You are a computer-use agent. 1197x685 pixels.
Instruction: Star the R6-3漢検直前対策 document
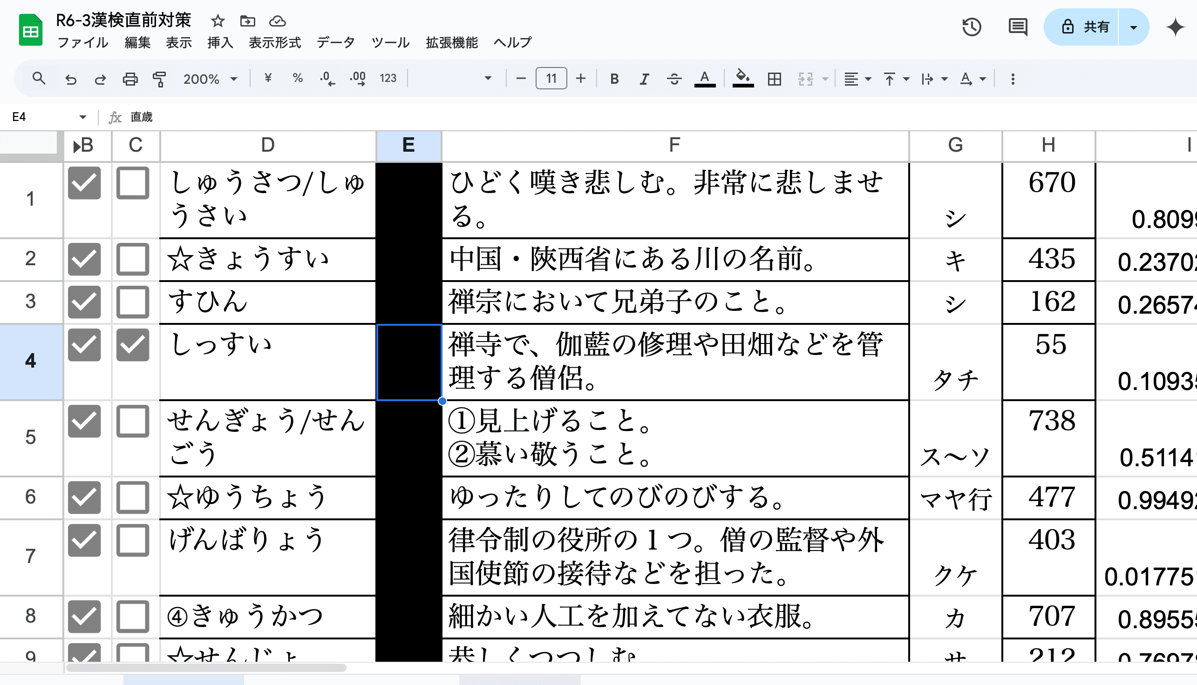click(218, 21)
